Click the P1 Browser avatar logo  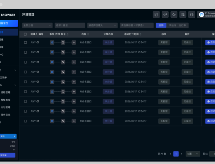click(201, 14)
